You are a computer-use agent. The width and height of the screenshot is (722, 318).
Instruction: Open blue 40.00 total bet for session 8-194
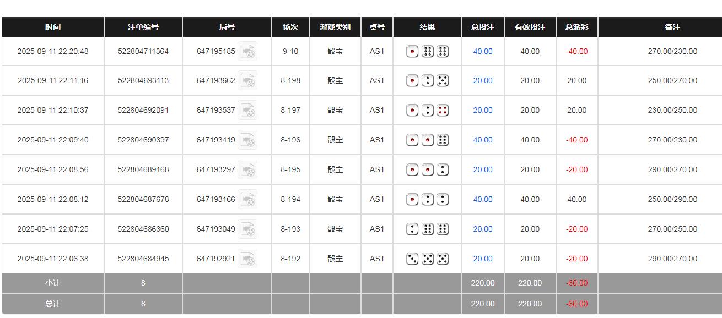point(483,200)
